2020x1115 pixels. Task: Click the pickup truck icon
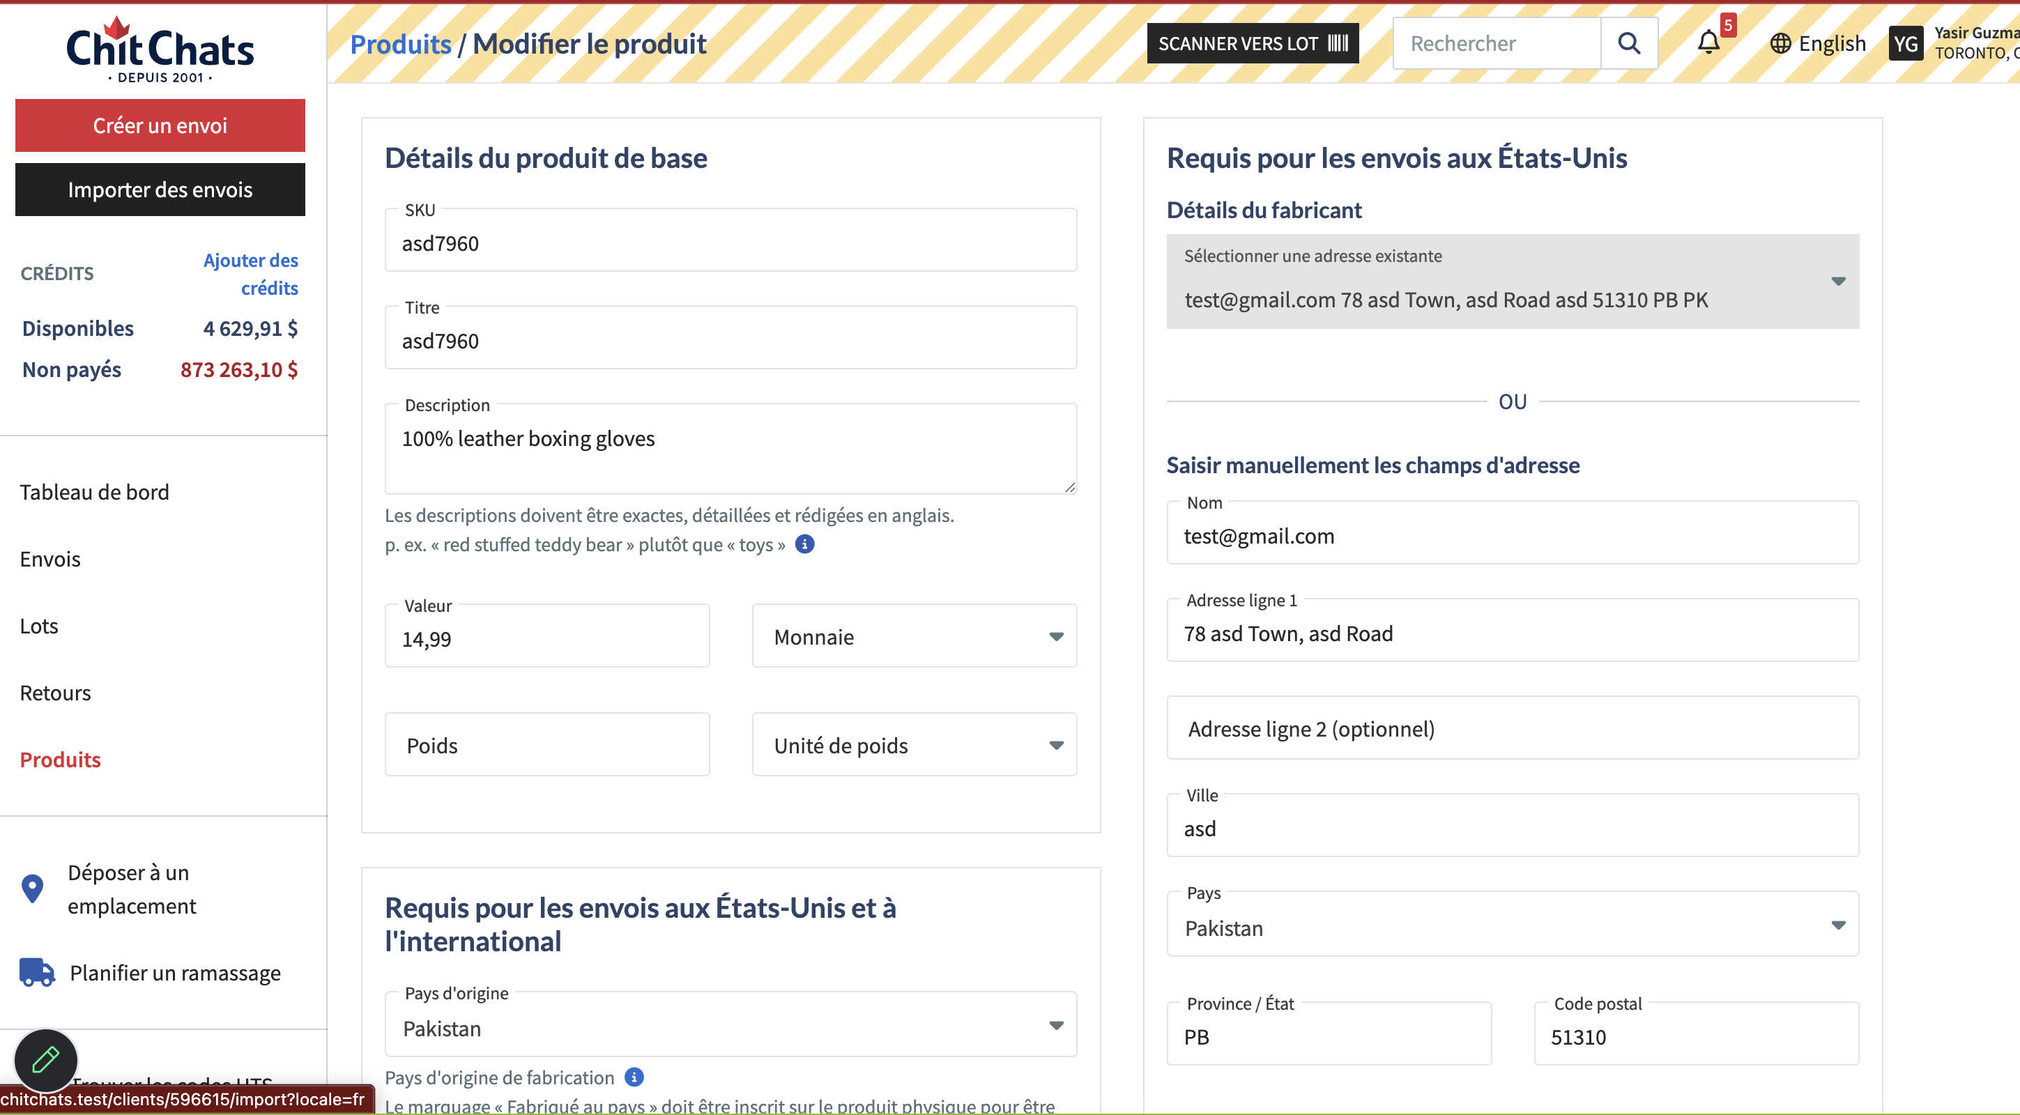coord(37,972)
